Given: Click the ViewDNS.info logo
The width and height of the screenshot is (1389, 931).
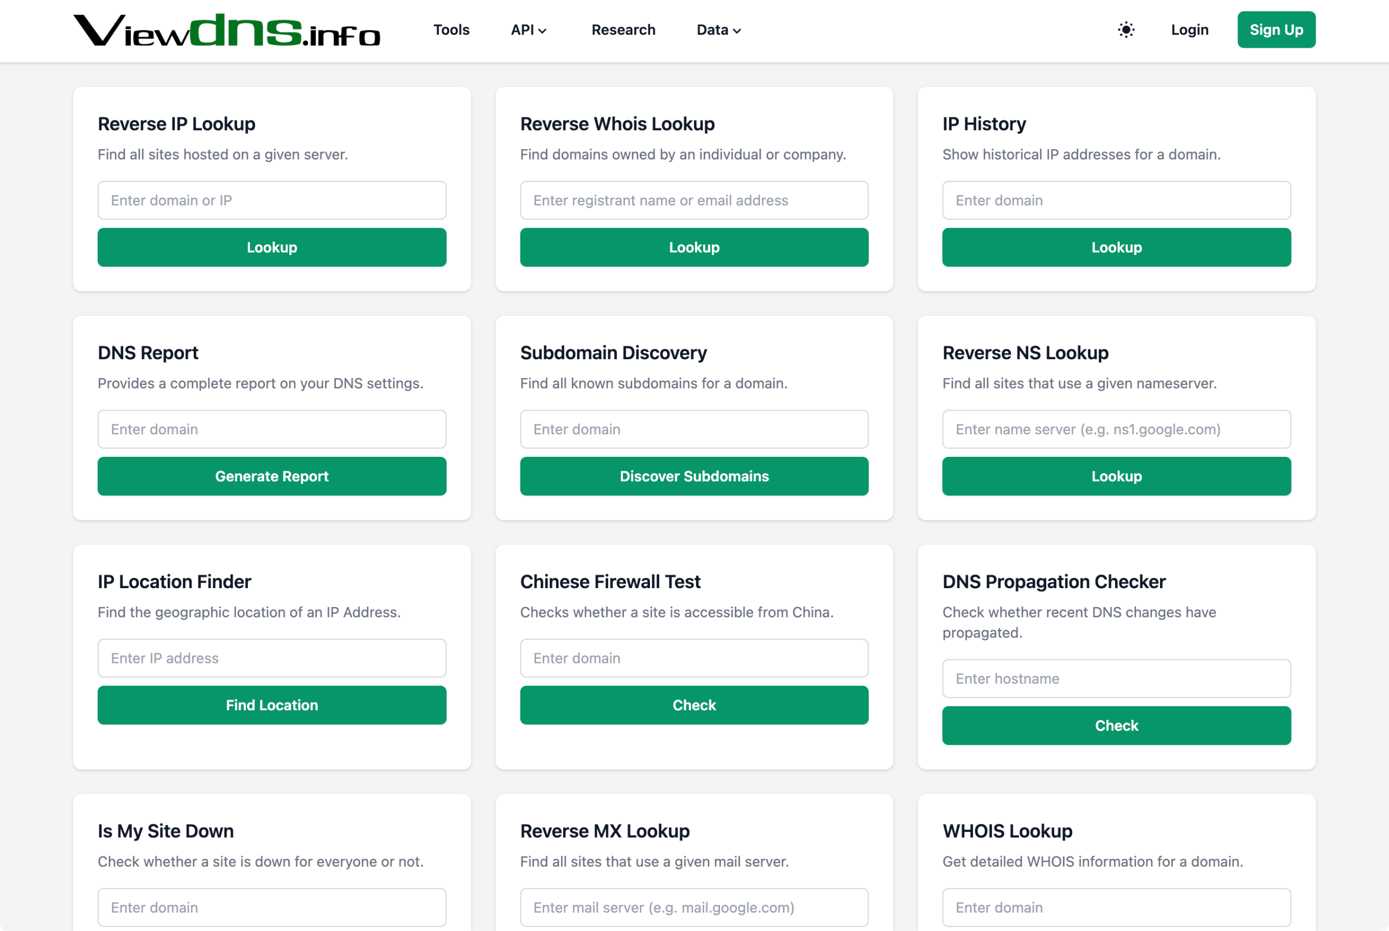Looking at the screenshot, I should [226, 30].
